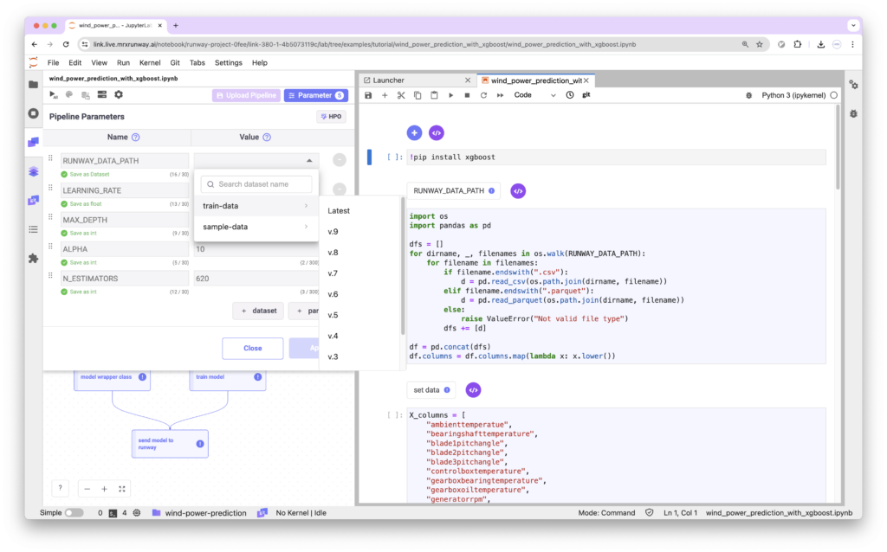This screenshot has width=887, height=552.
Task: Open the File menu
Action: [x=53, y=62]
